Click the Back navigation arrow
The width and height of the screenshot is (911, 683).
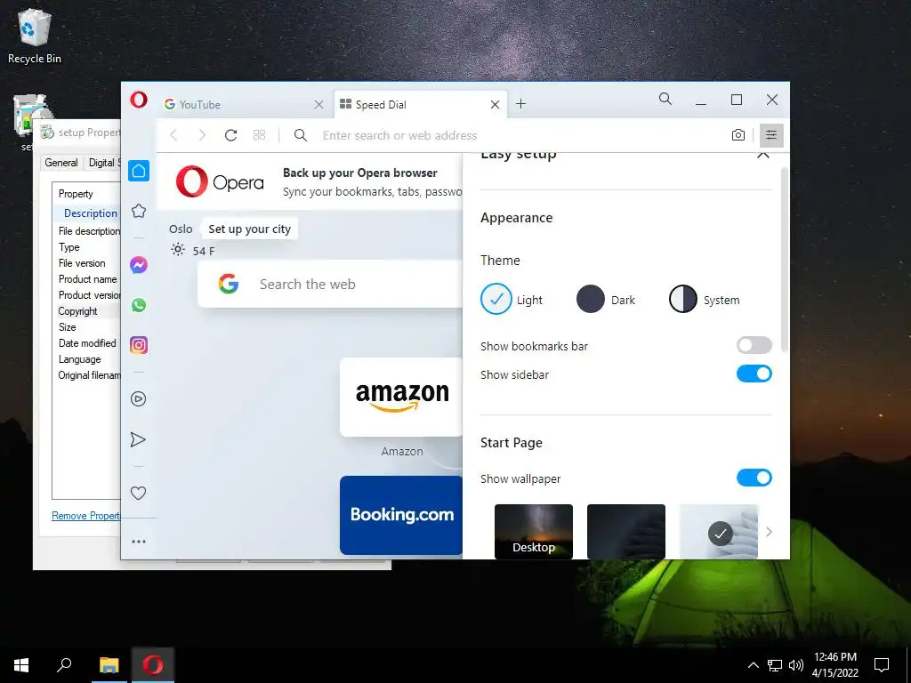(173, 135)
